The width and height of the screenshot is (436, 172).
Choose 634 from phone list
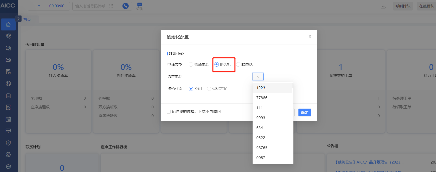pos(272,128)
